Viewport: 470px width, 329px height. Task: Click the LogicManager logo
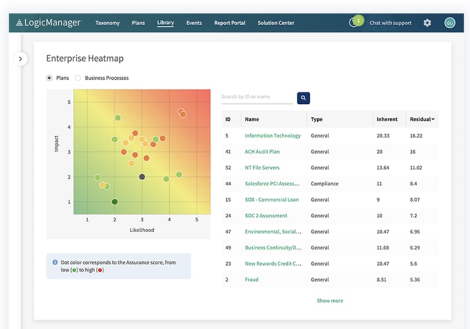[x=49, y=23]
